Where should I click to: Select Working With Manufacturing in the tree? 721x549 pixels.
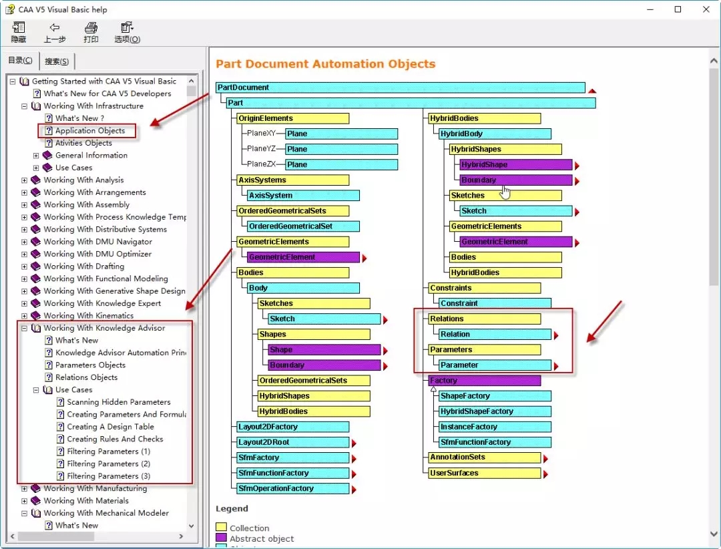[95, 488]
